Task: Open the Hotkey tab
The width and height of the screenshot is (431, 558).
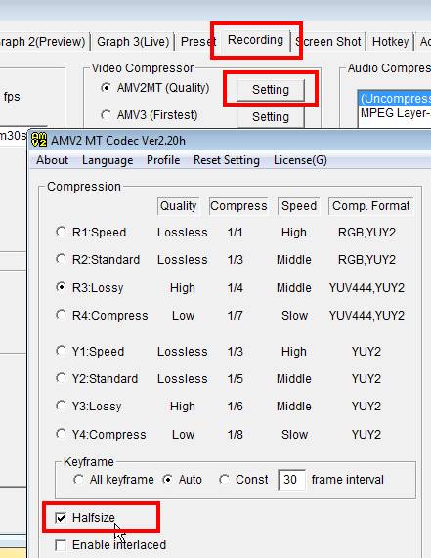Action: click(390, 42)
